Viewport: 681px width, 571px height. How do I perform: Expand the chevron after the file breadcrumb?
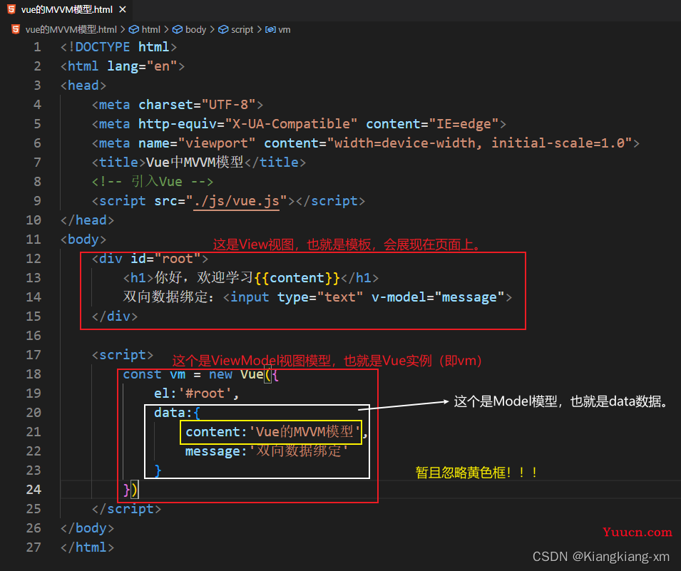pyautogui.click(x=123, y=29)
